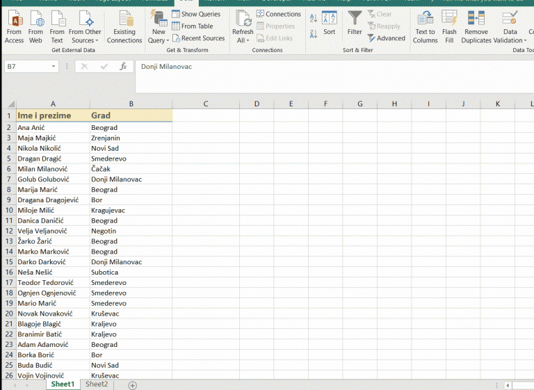Import data From Text file

(x=57, y=27)
